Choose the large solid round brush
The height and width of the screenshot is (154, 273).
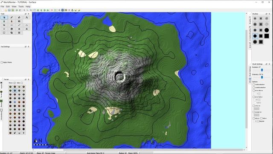(x=267, y=30)
